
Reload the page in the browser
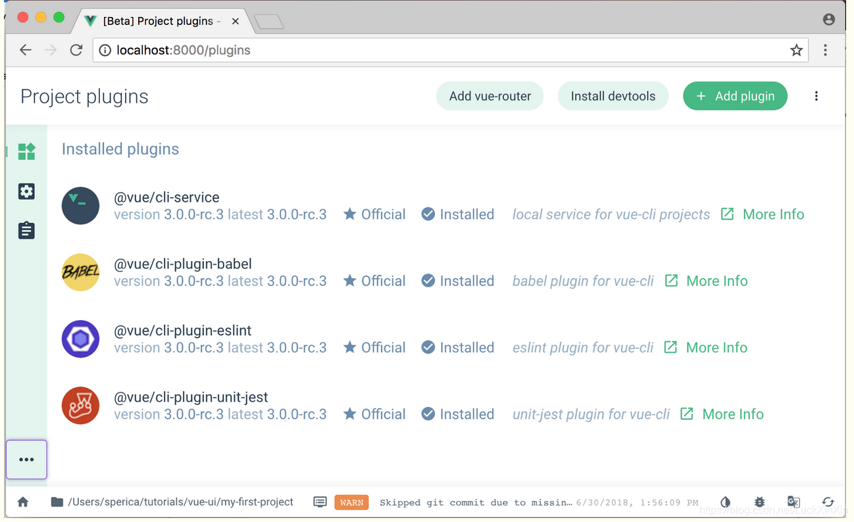pyautogui.click(x=76, y=50)
